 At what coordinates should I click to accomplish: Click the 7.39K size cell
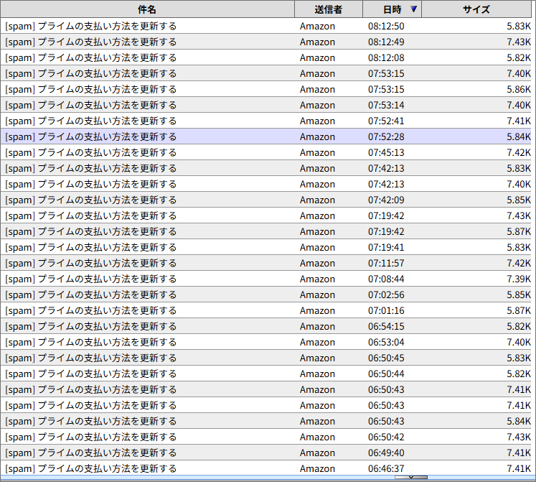(x=519, y=279)
